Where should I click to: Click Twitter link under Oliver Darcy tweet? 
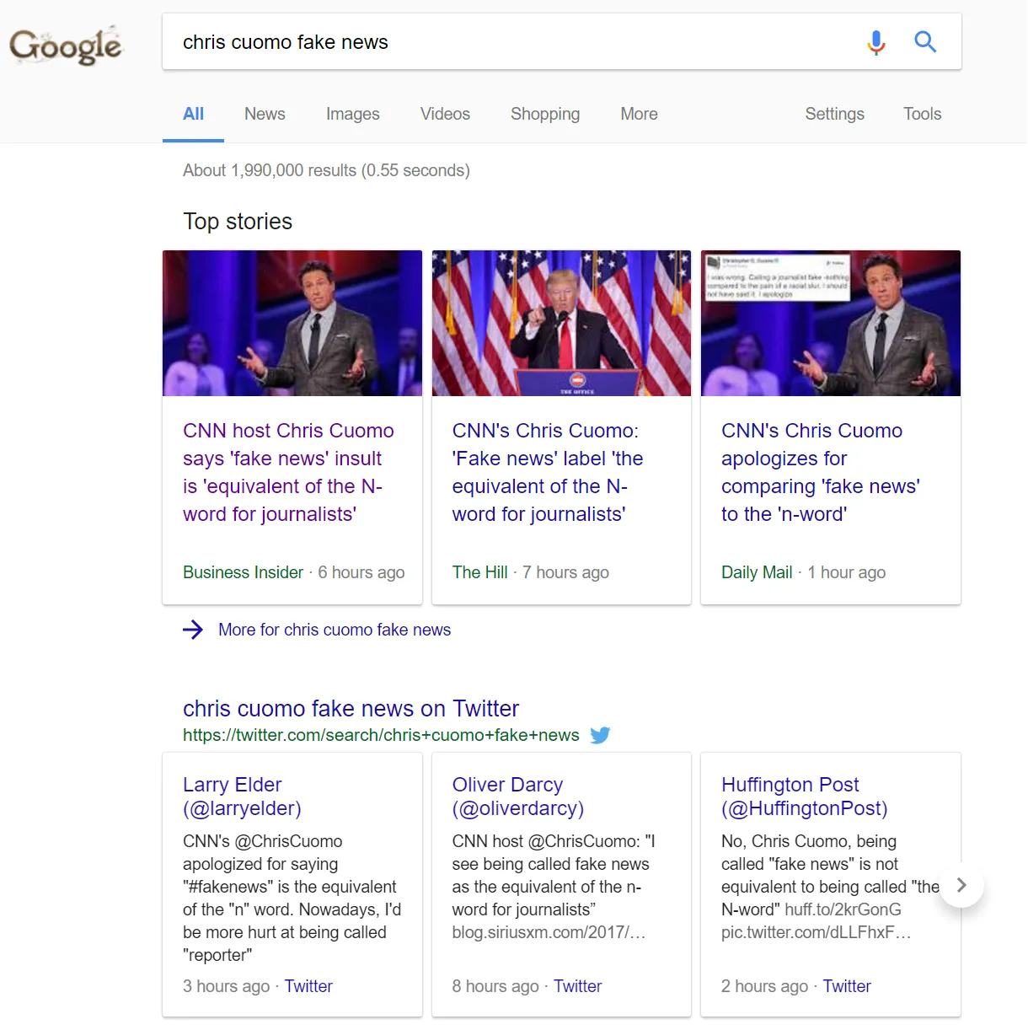[577, 986]
